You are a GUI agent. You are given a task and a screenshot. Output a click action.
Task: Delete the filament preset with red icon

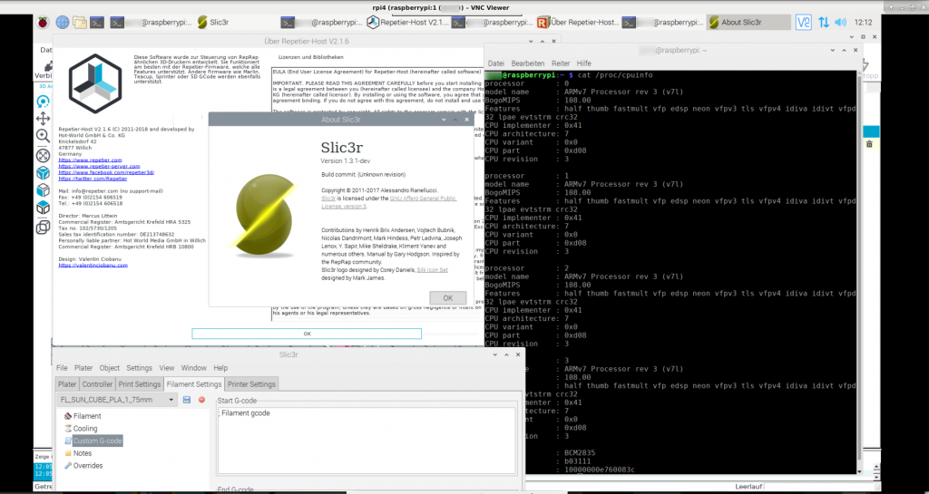pos(201,400)
